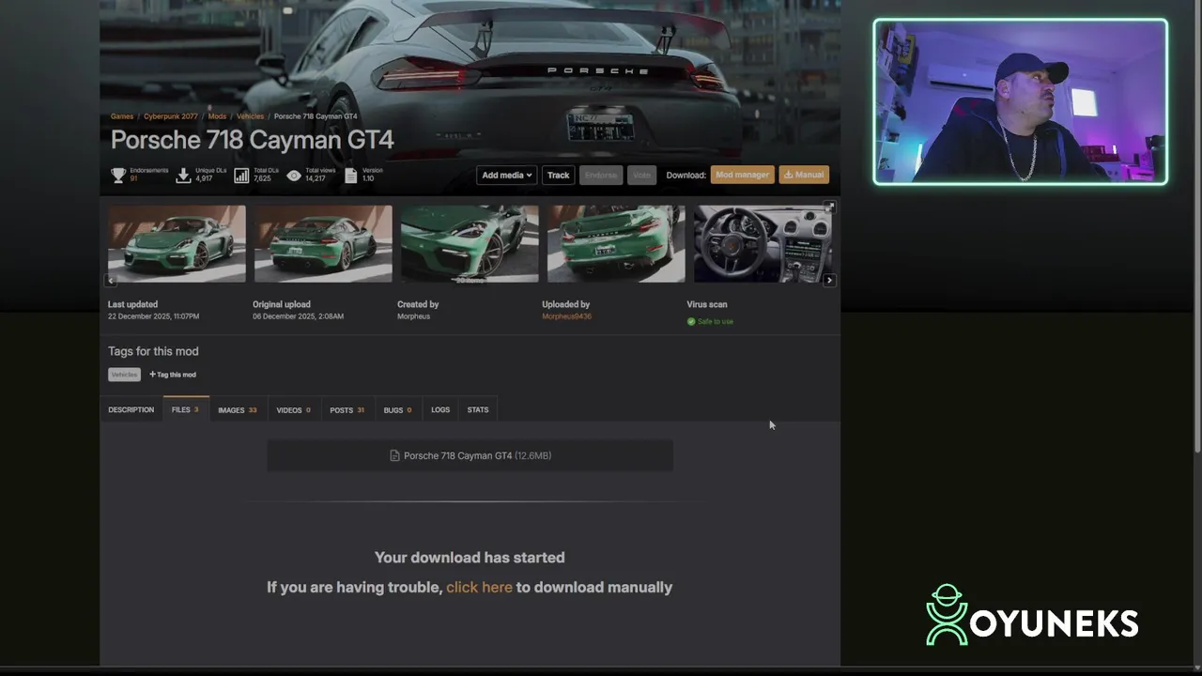Switch to the Bugs tab

click(397, 410)
